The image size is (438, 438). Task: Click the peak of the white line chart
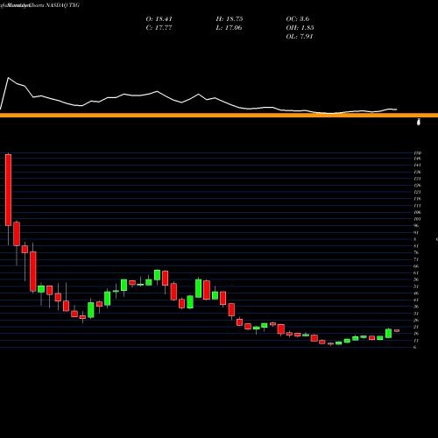click(x=9, y=78)
